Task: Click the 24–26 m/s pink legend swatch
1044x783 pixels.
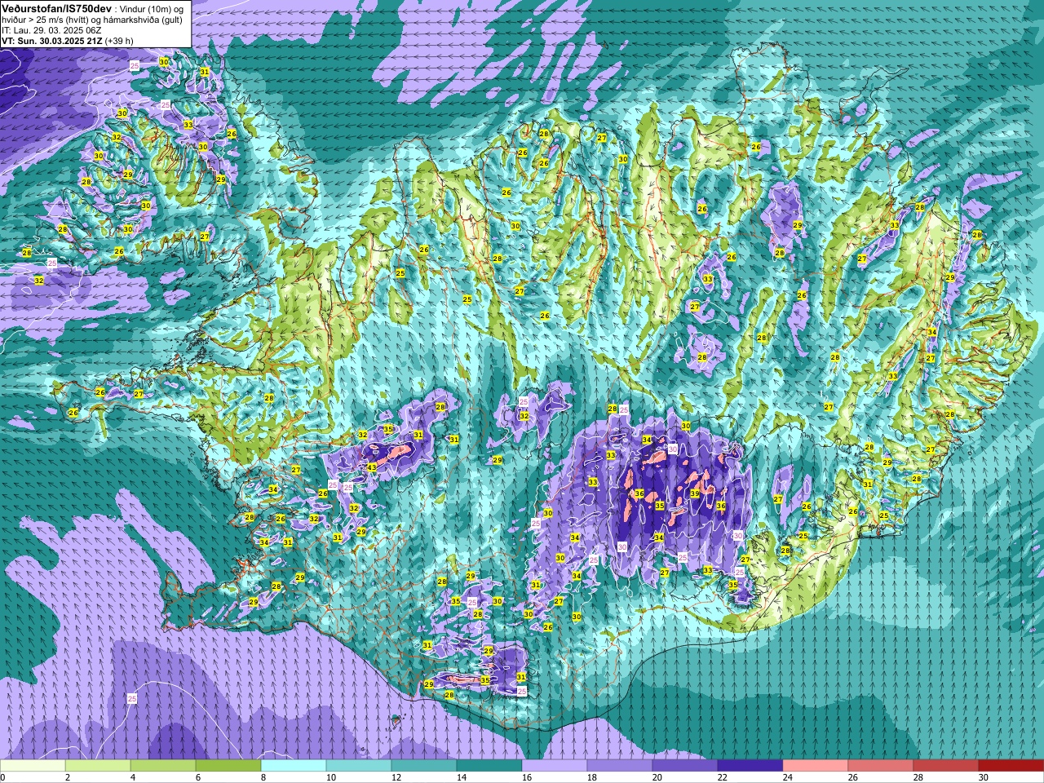Action: click(x=816, y=766)
